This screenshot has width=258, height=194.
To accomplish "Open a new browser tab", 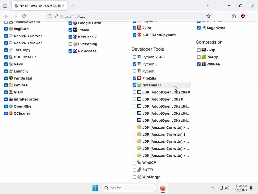I will coord(73,6).
